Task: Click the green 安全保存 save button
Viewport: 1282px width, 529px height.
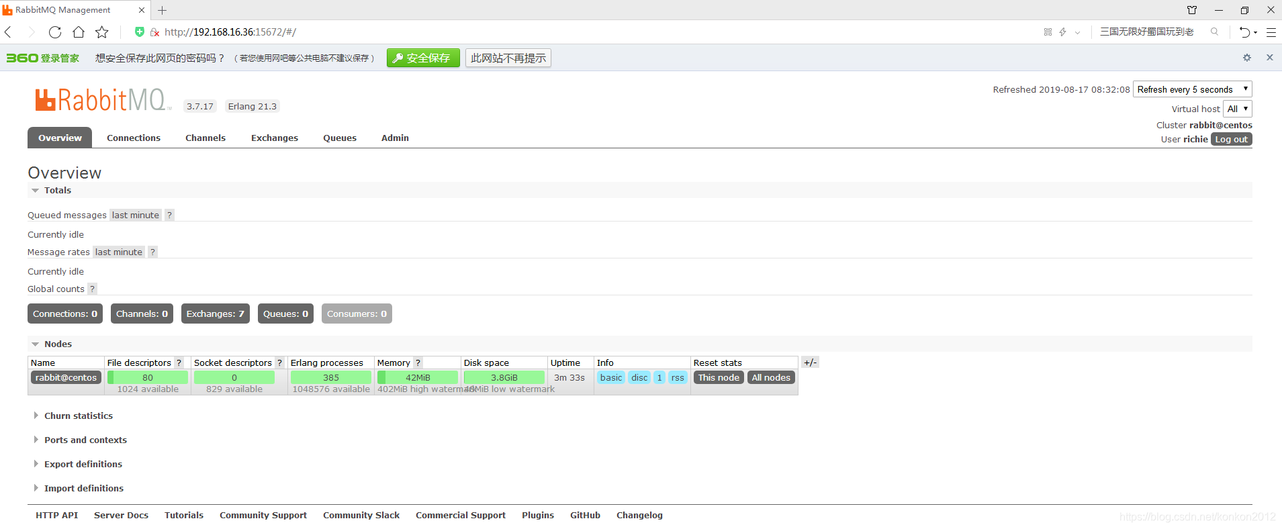Action: (423, 58)
